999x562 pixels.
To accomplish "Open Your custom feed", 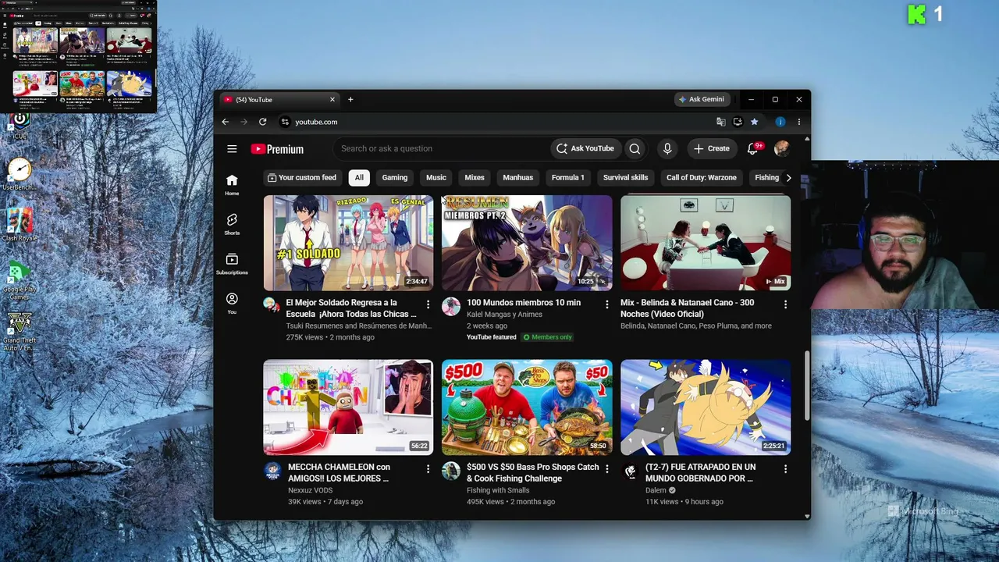I will tap(302, 178).
